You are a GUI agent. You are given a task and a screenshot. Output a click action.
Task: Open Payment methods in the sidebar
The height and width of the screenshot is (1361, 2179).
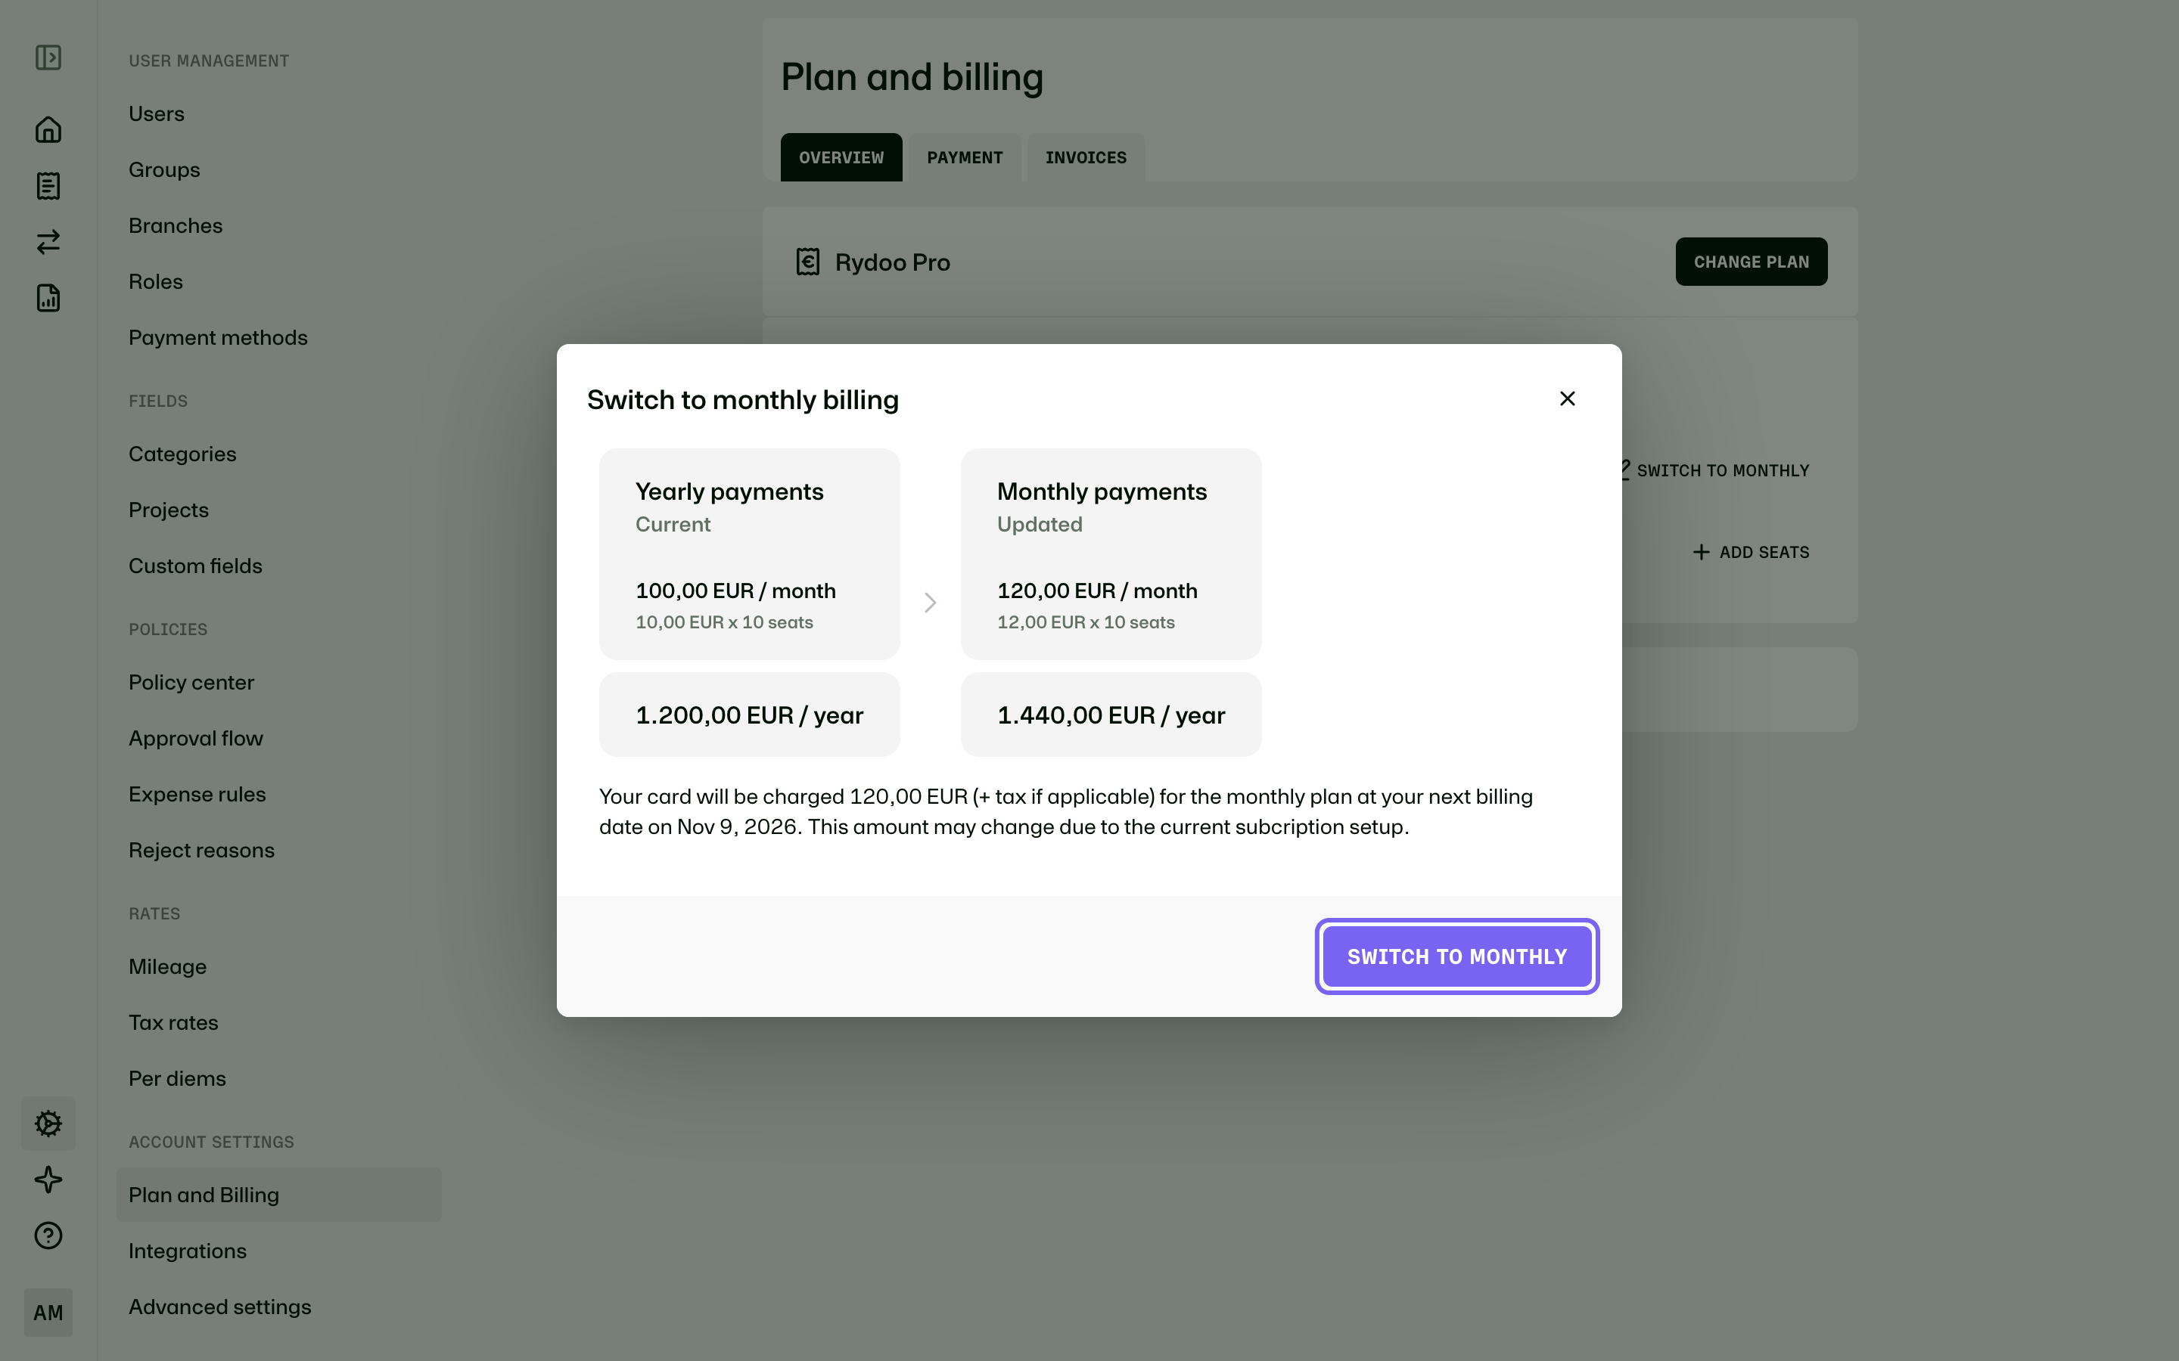(x=218, y=337)
